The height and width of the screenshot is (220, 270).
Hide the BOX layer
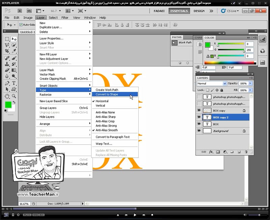(x=199, y=124)
